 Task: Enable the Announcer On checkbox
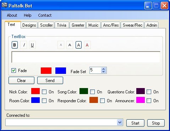[149, 101]
